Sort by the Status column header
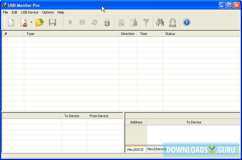242x160 pixels. (200, 34)
